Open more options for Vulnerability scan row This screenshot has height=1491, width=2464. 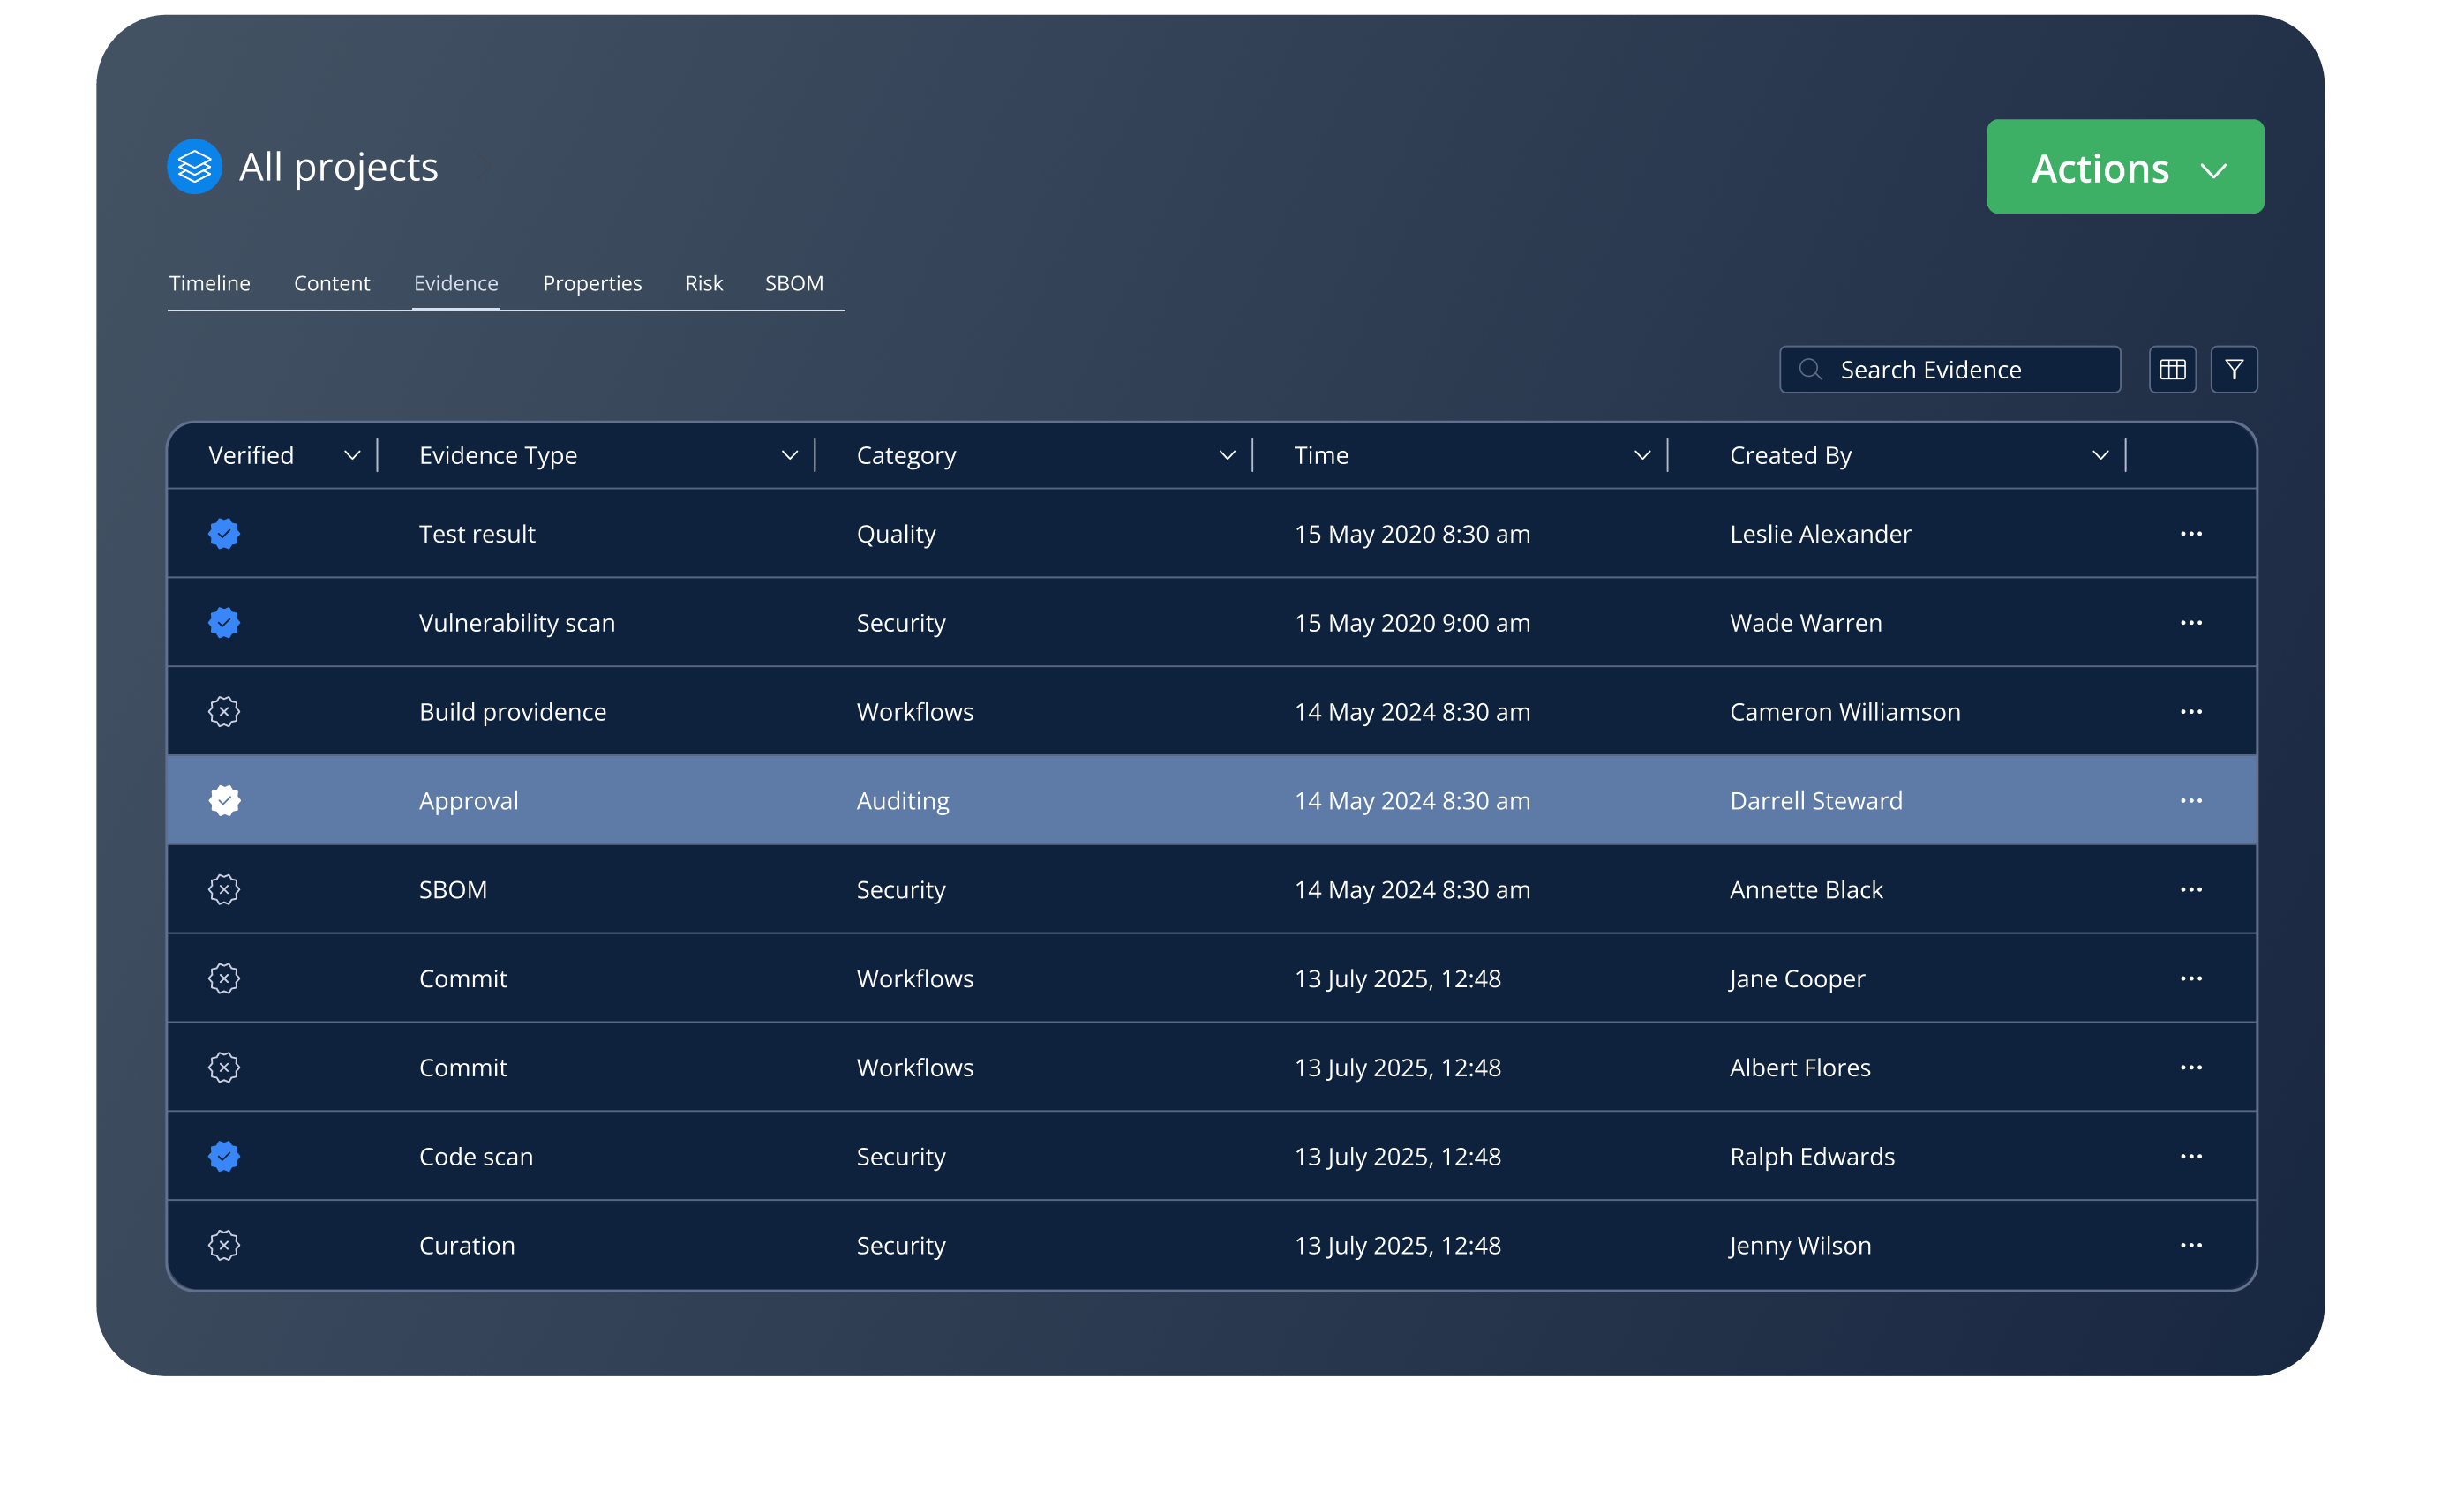tap(2190, 623)
